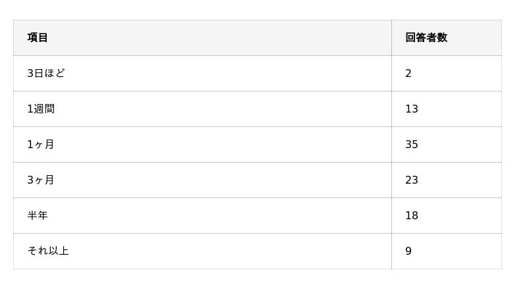
Task: Click the 3ヶ月 row label
Action: tap(41, 180)
